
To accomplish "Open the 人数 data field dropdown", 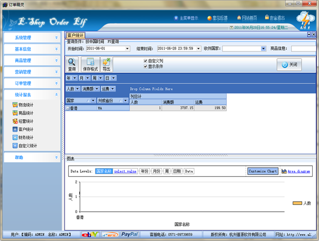I will click(77, 89).
